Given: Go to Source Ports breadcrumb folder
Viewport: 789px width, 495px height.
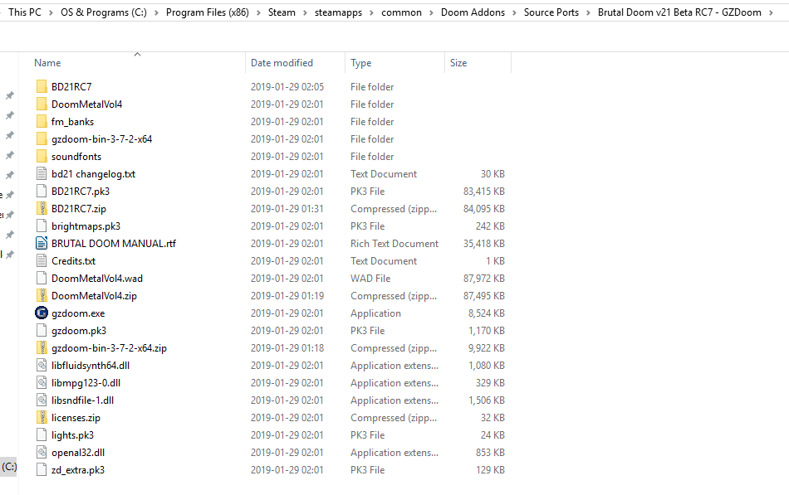Looking at the screenshot, I should 551,12.
